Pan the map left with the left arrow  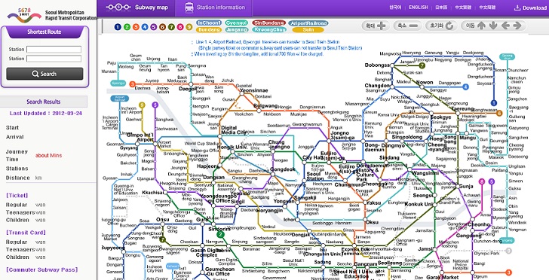click(x=505, y=26)
